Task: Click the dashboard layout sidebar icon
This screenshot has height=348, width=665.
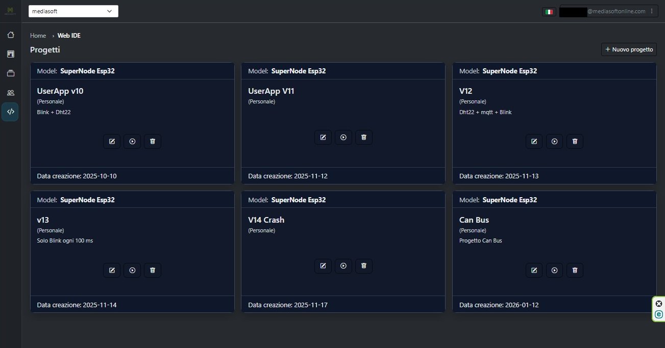Action: tap(10, 54)
